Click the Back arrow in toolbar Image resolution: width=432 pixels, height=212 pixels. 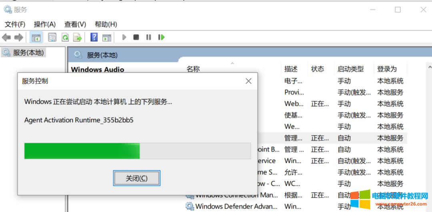6,37
